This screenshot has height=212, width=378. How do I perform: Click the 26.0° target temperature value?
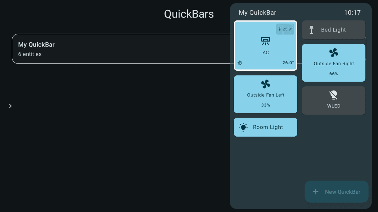(x=288, y=63)
